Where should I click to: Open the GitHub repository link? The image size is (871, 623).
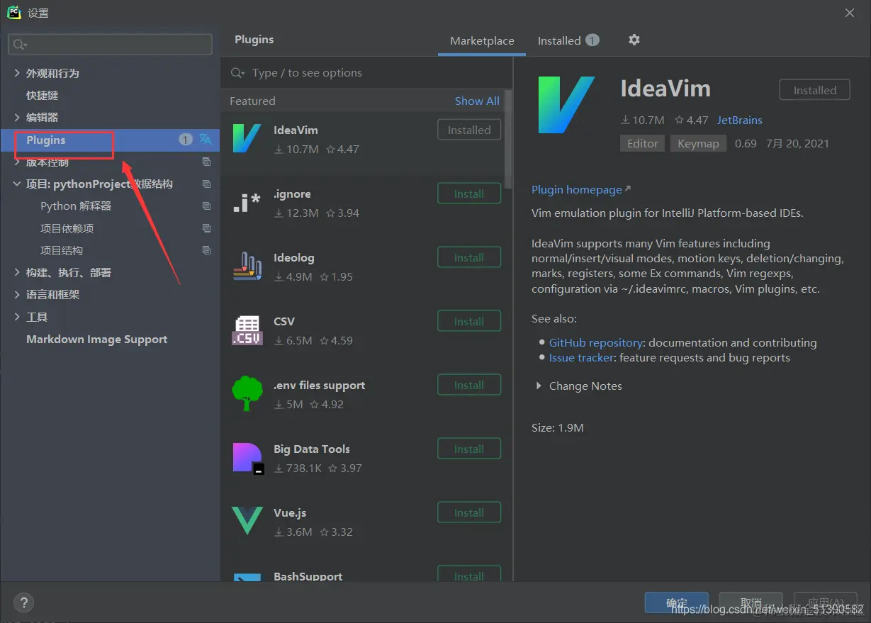coord(595,342)
